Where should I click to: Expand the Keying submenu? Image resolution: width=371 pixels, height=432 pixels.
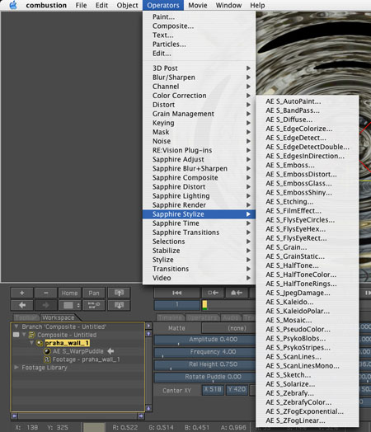199,123
